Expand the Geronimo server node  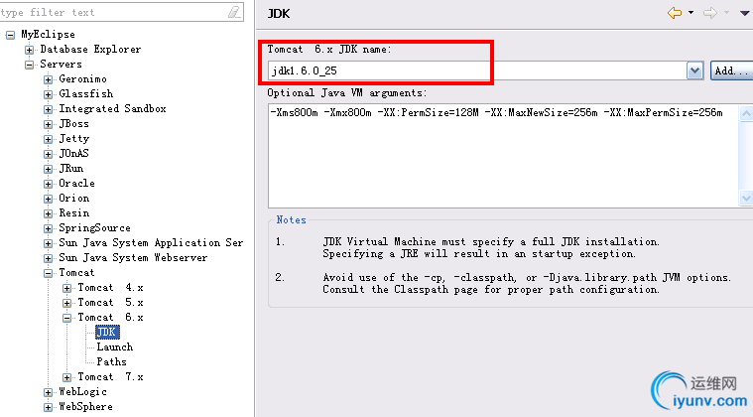coord(48,79)
